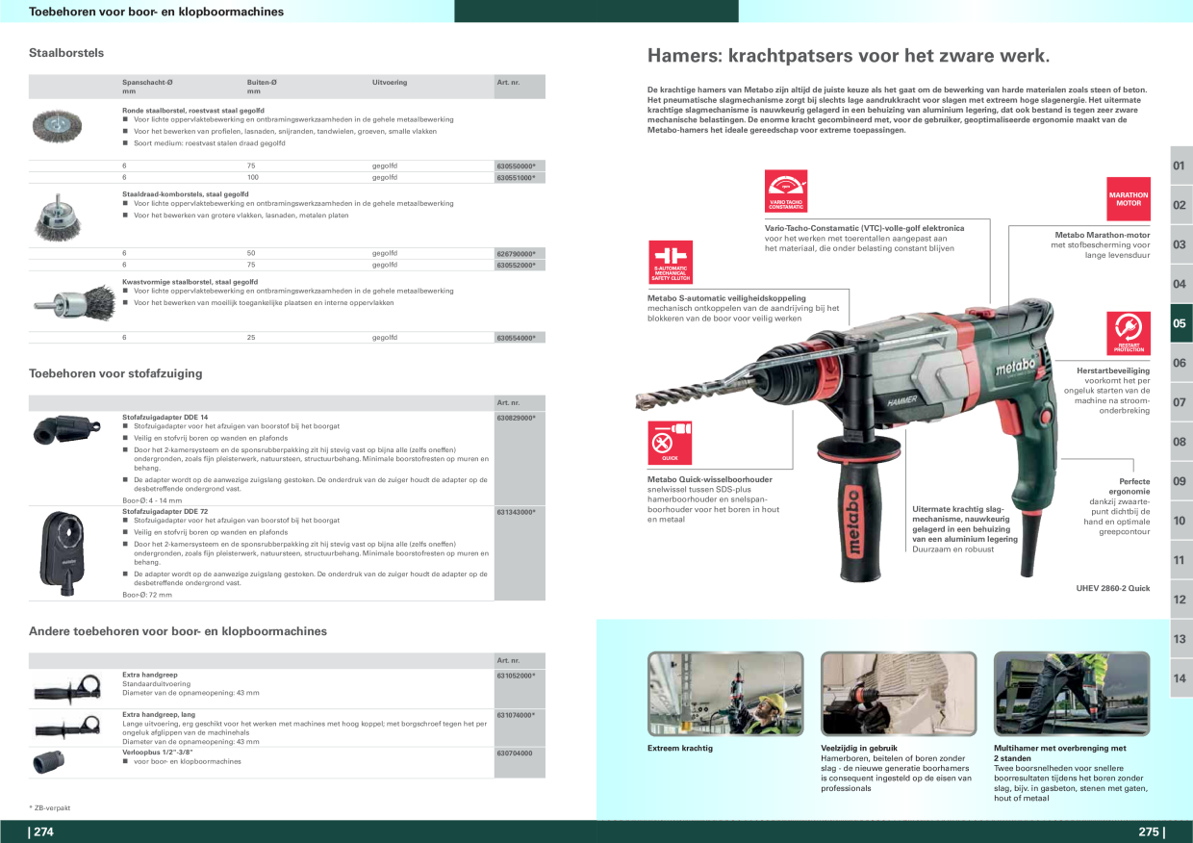Click the Staalborstels section heading
The image size is (1193, 843).
pos(66,53)
